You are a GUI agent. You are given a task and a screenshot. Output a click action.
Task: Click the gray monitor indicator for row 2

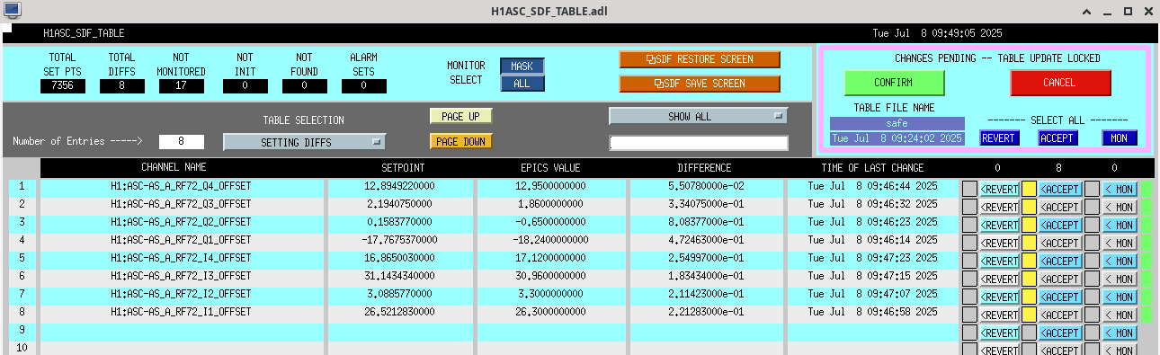coord(1092,207)
